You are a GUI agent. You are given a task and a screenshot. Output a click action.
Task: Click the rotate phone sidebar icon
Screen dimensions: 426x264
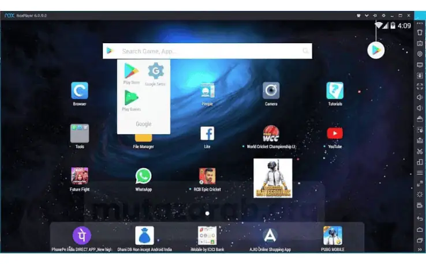click(x=420, y=32)
